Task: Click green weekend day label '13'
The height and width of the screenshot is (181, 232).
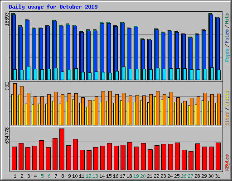Action: pyautogui.click(x=95, y=176)
